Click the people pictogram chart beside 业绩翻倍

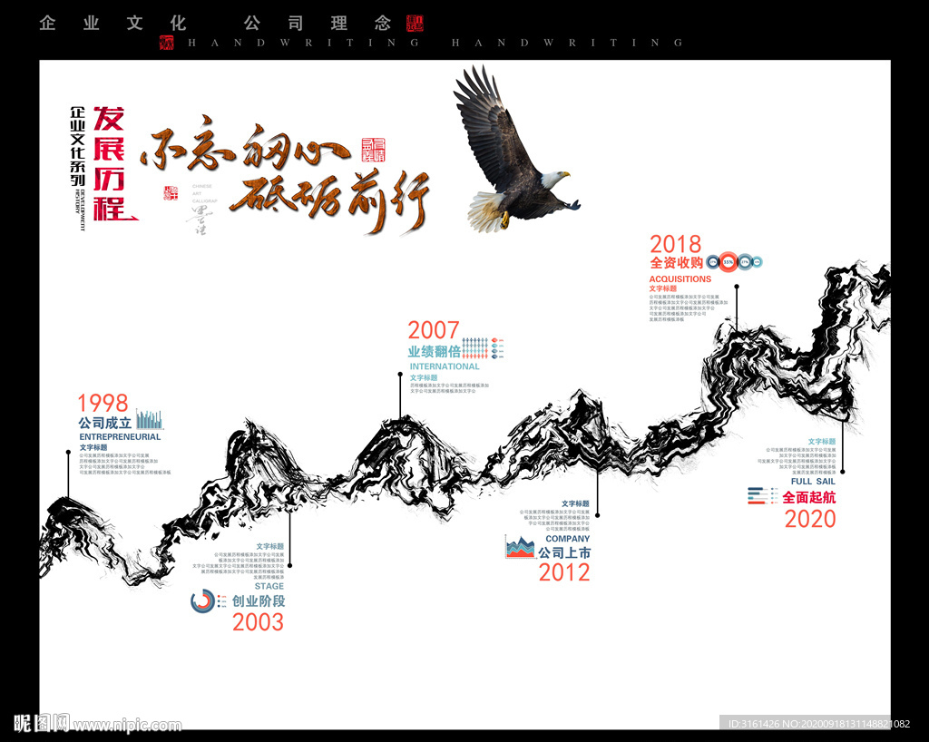point(474,348)
